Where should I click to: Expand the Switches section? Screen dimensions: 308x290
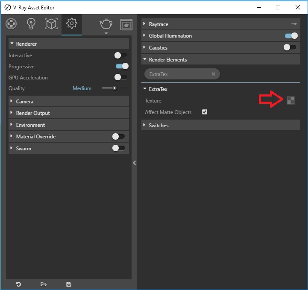[x=221, y=125]
